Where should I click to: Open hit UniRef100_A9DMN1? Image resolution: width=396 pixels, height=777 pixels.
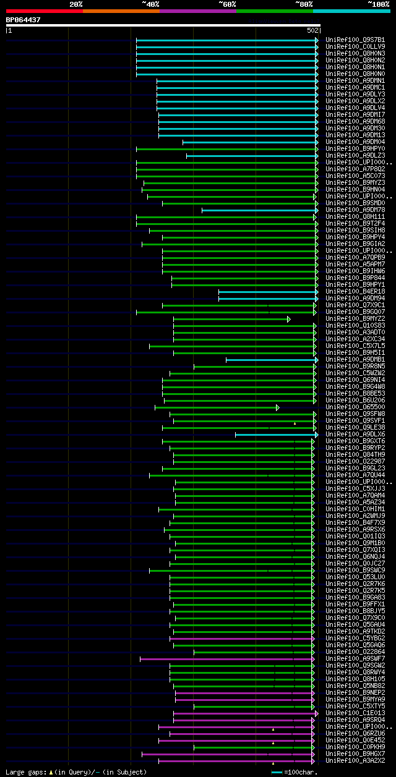[x=355, y=80]
